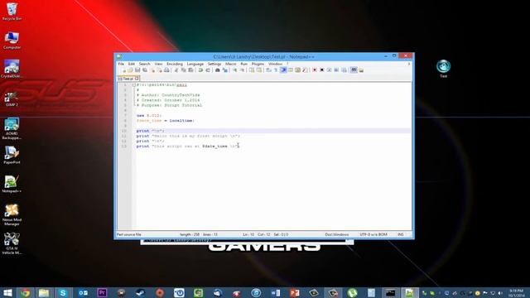Open the Edit menu

tap(131, 64)
